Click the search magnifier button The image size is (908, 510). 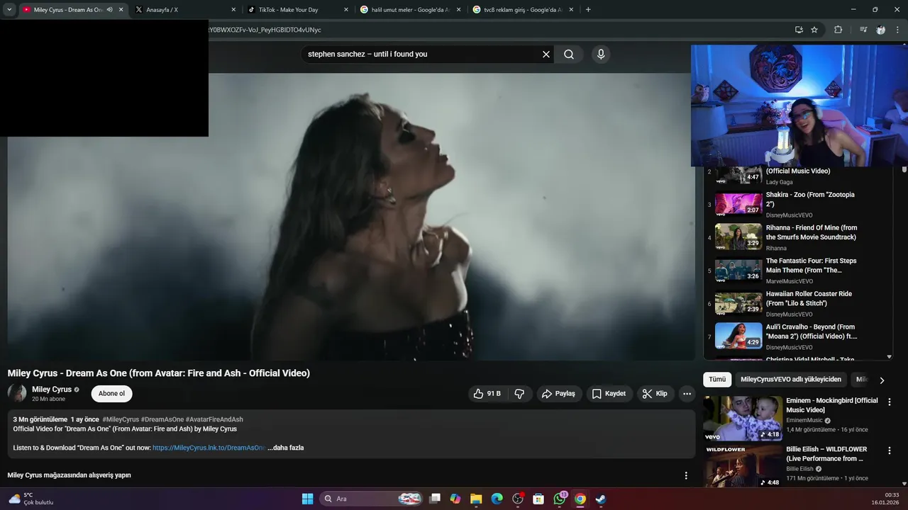(569, 54)
